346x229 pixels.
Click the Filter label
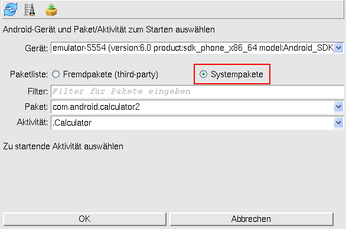pos(38,91)
